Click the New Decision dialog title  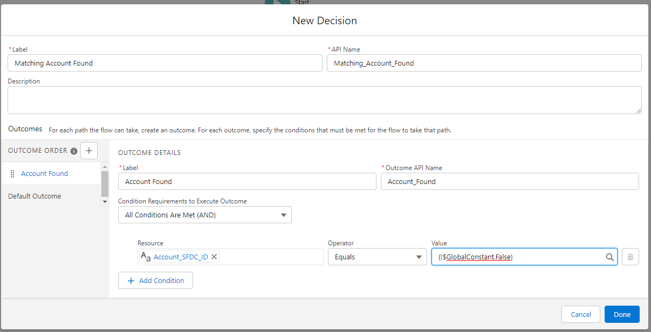click(x=325, y=20)
